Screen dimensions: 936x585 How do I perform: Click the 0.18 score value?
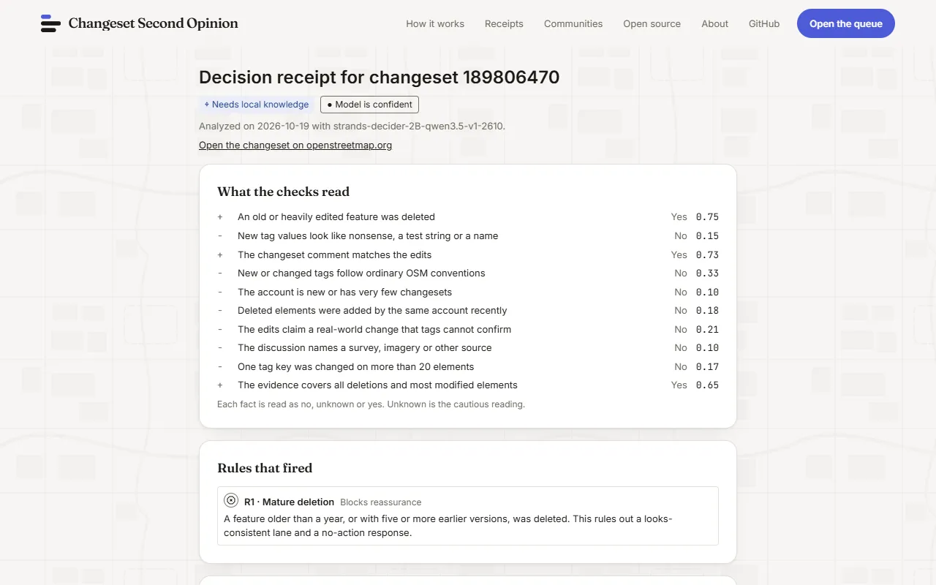click(707, 310)
